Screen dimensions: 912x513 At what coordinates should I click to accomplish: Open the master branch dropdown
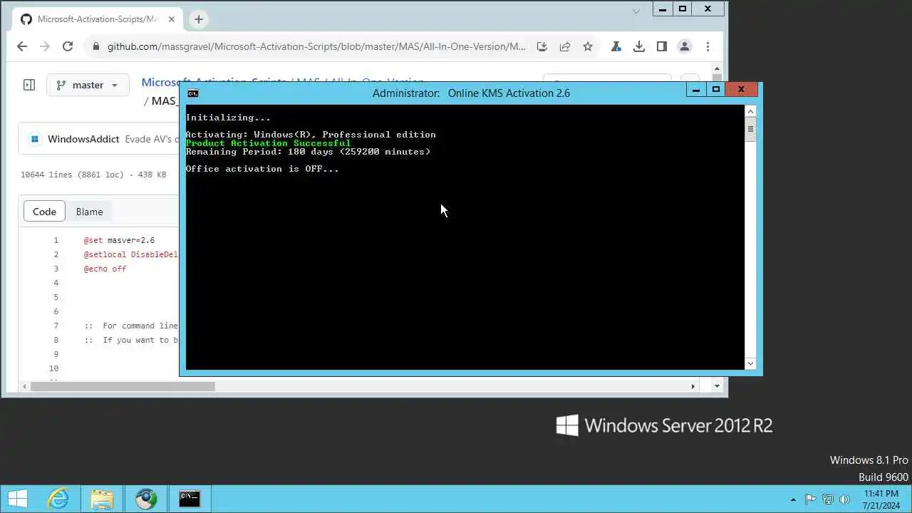point(88,85)
